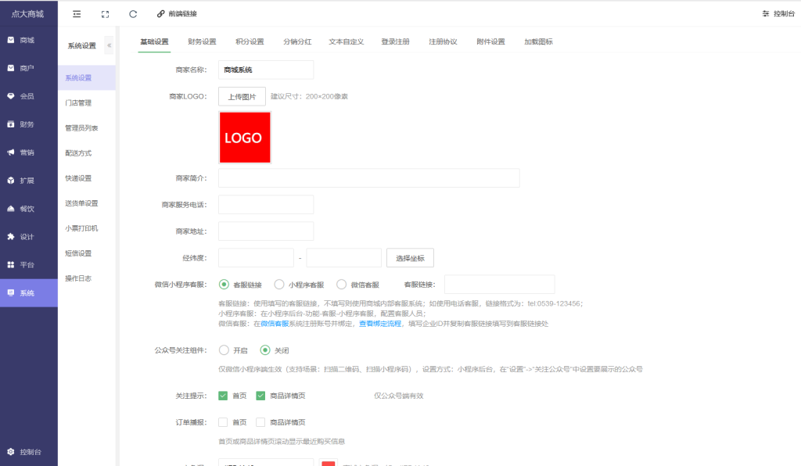Click the 上传图片 button
801x466 pixels.
point(242,97)
